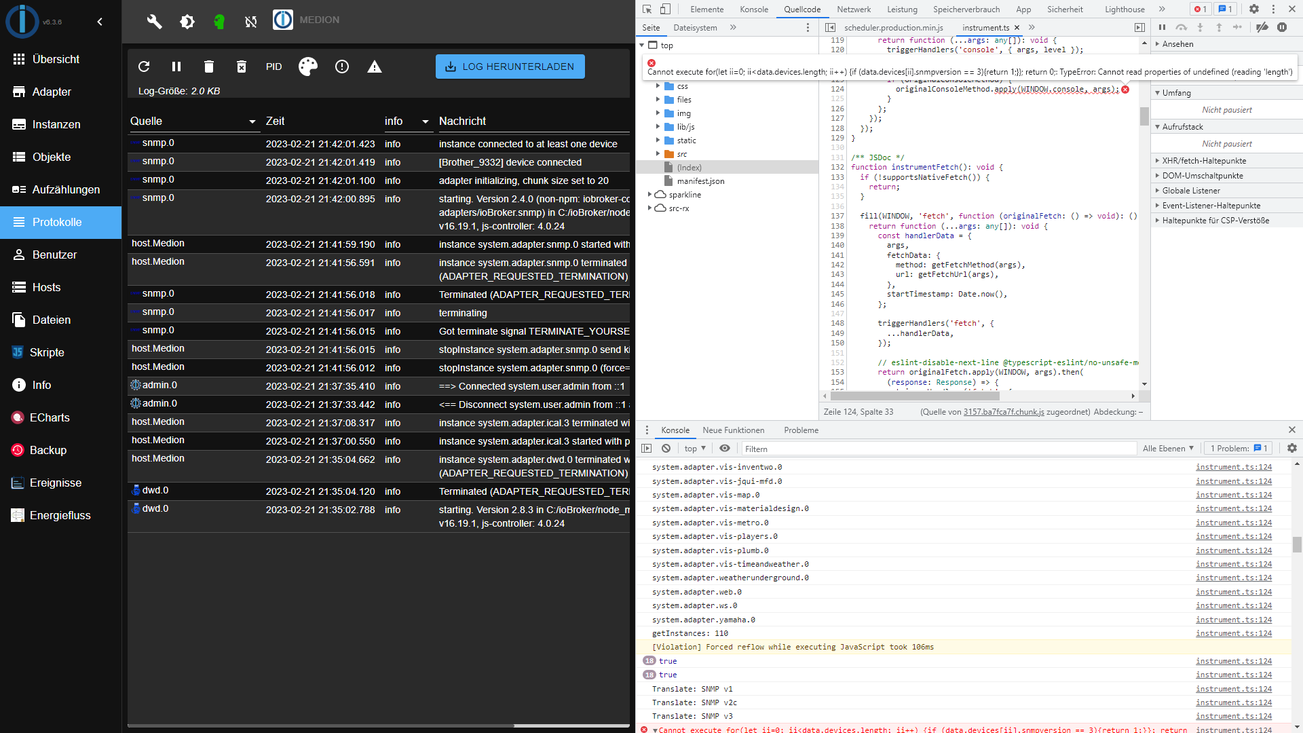This screenshot has height=733, width=1303.
Task: Clear the console with the ban icon
Action: click(666, 449)
